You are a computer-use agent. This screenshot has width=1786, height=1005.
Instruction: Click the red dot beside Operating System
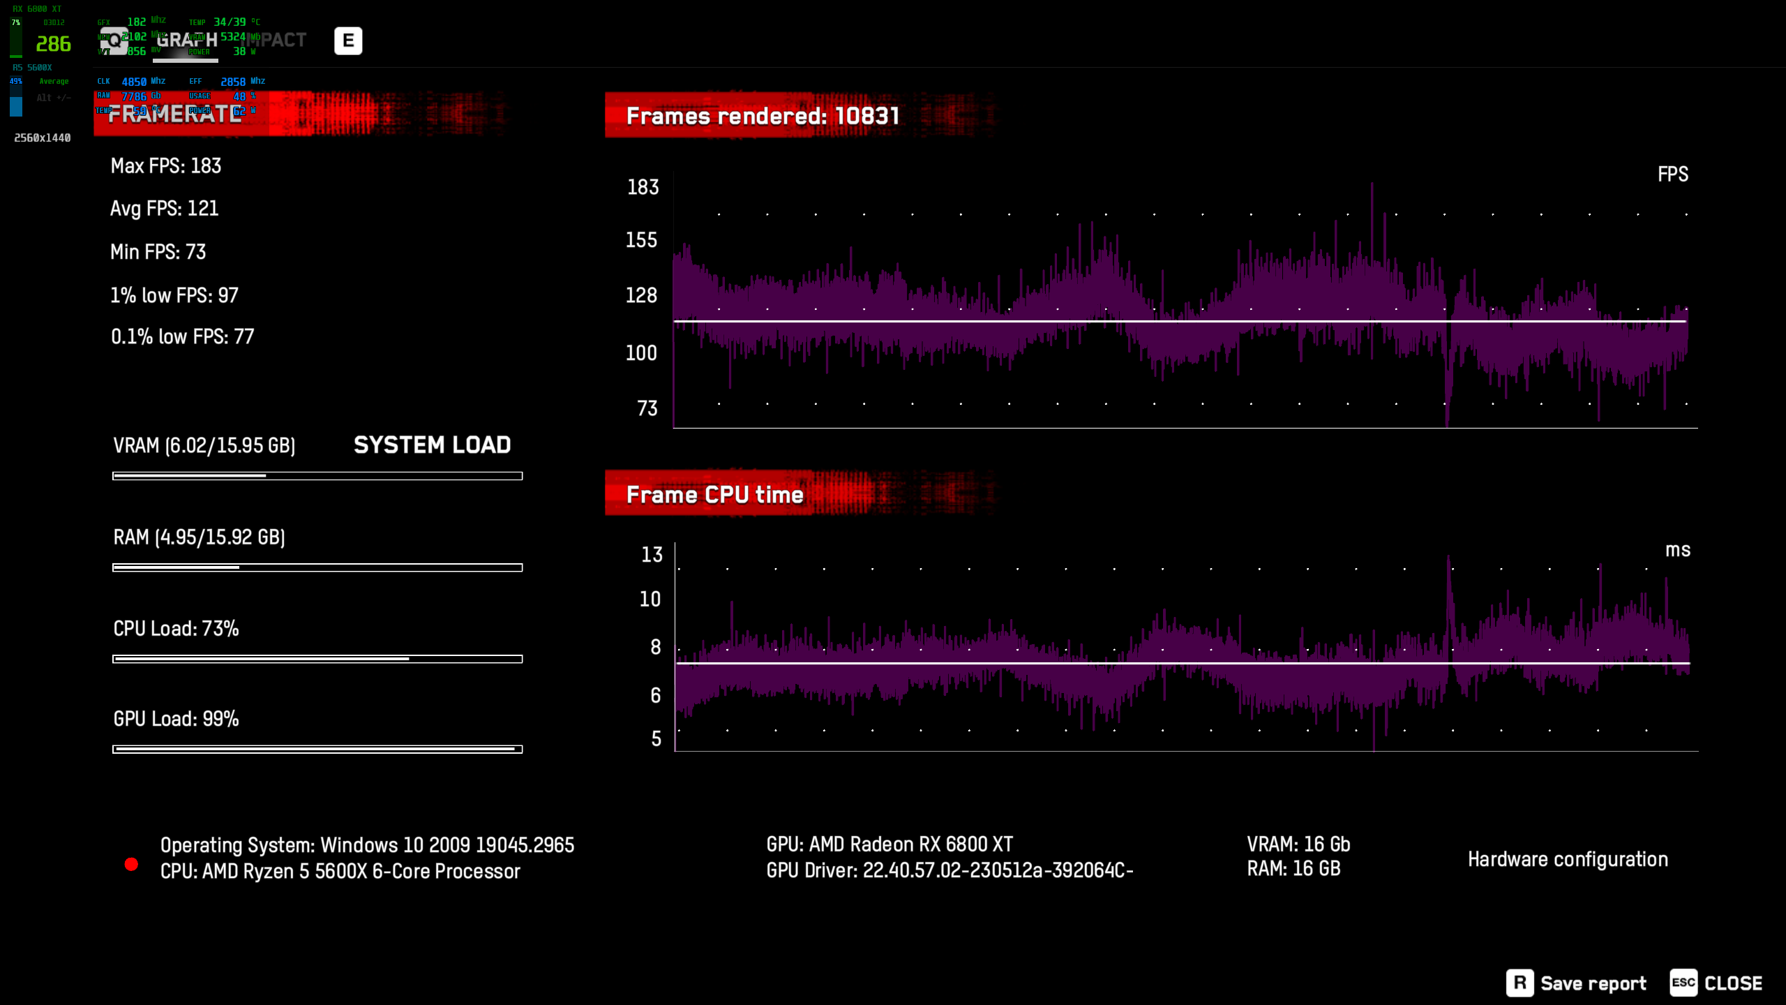coord(131,865)
